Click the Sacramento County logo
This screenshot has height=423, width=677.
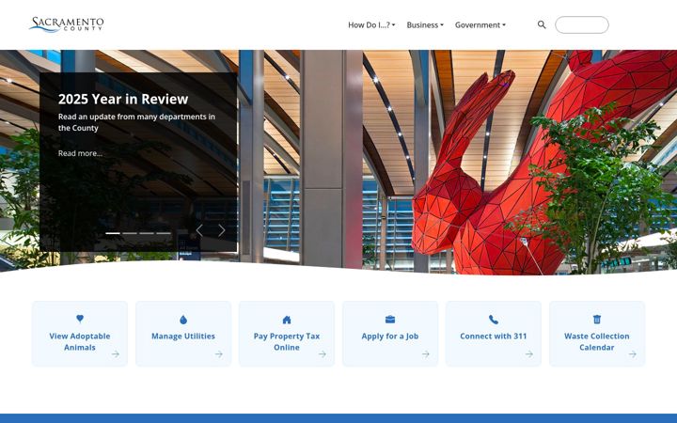click(x=67, y=24)
